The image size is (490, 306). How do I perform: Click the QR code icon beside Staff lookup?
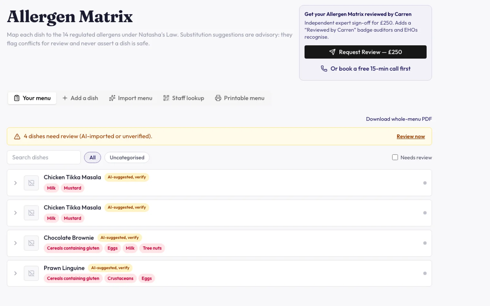[166, 98]
